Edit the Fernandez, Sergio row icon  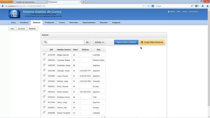(44, 65)
